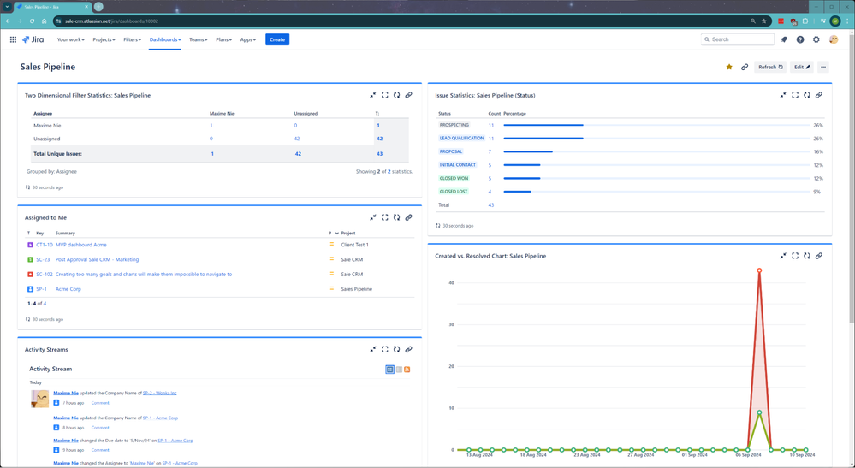Open Post Approval Sale CRM - Marketing issue
855x468 pixels.
[x=97, y=260]
